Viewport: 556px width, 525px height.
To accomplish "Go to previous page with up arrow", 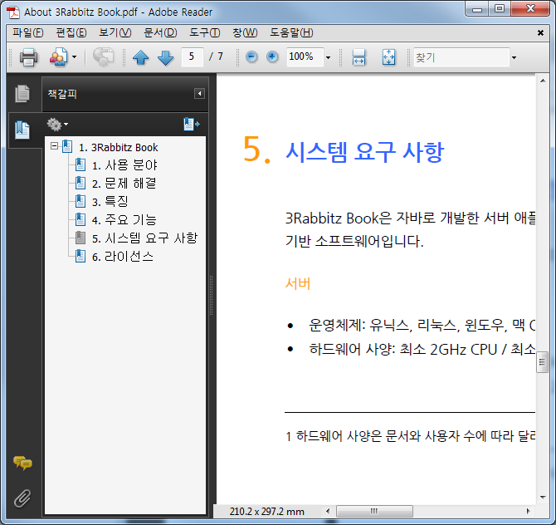I will click(x=140, y=56).
